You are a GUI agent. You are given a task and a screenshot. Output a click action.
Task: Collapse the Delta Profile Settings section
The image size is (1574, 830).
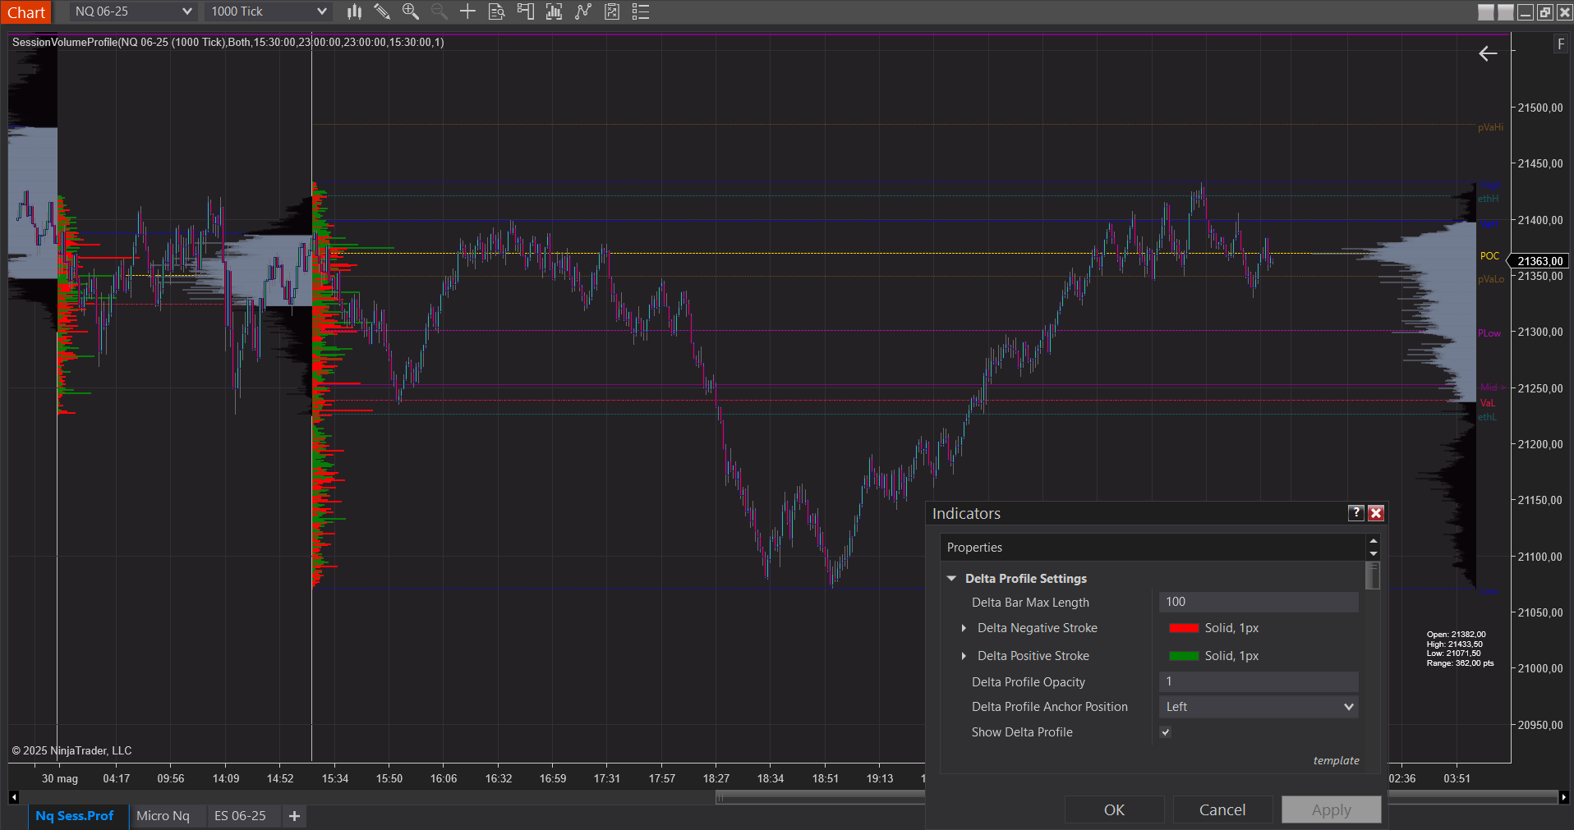pyautogui.click(x=951, y=579)
